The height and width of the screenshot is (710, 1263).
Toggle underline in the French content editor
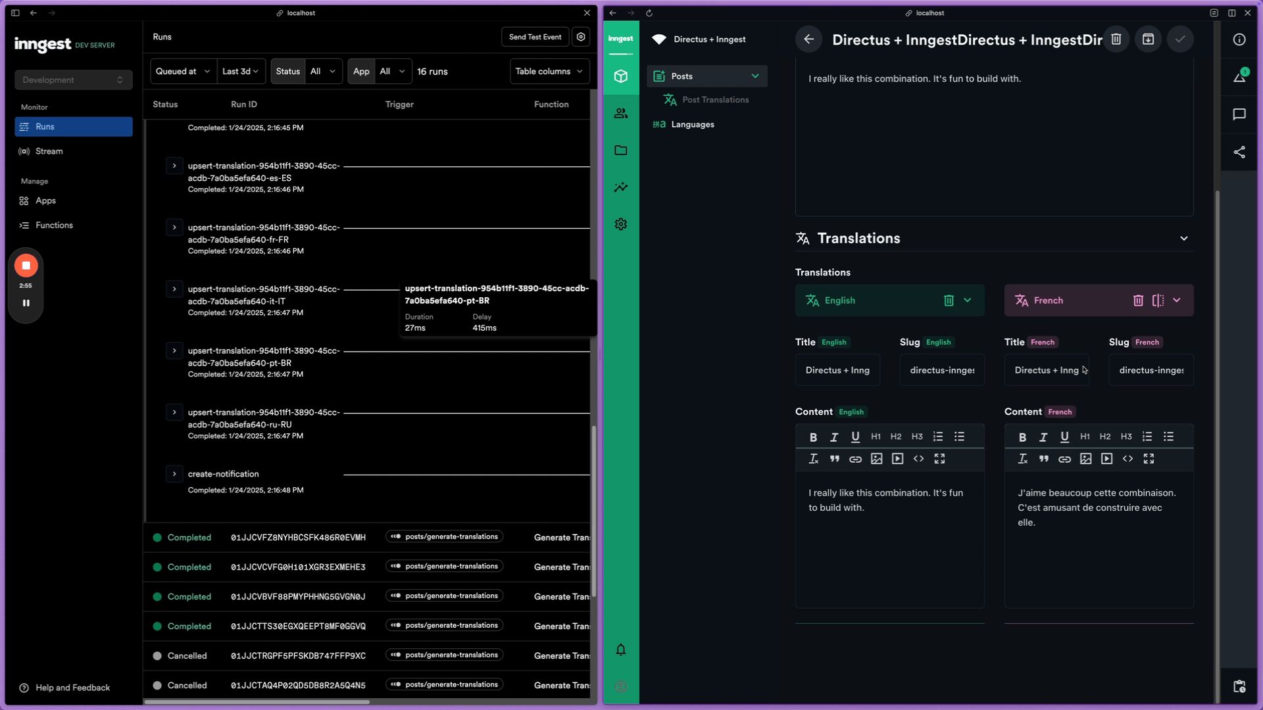pos(1064,436)
